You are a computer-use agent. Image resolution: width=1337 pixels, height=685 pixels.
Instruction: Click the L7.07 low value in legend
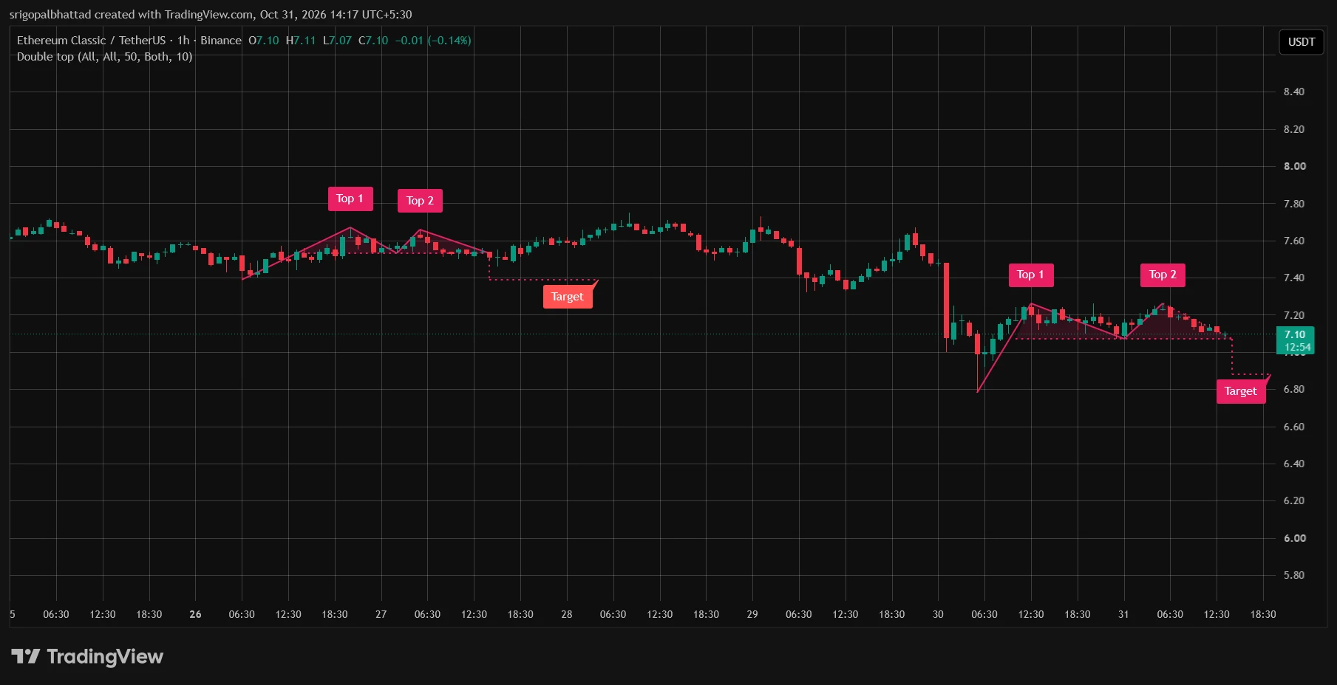point(337,41)
